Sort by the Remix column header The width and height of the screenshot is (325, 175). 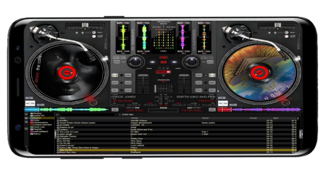205,118
